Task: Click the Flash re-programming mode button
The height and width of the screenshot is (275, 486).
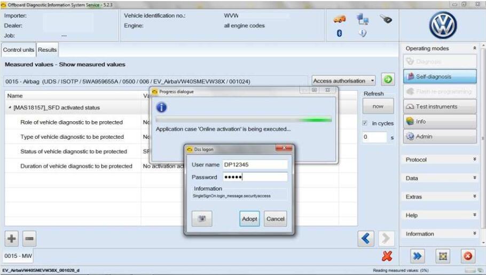Action: (440, 91)
